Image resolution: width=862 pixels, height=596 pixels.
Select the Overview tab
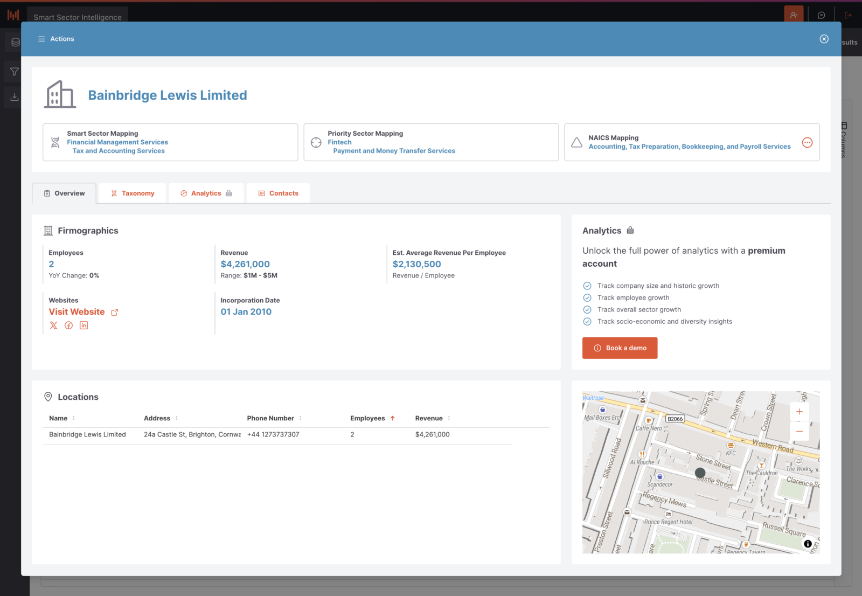tap(64, 193)
